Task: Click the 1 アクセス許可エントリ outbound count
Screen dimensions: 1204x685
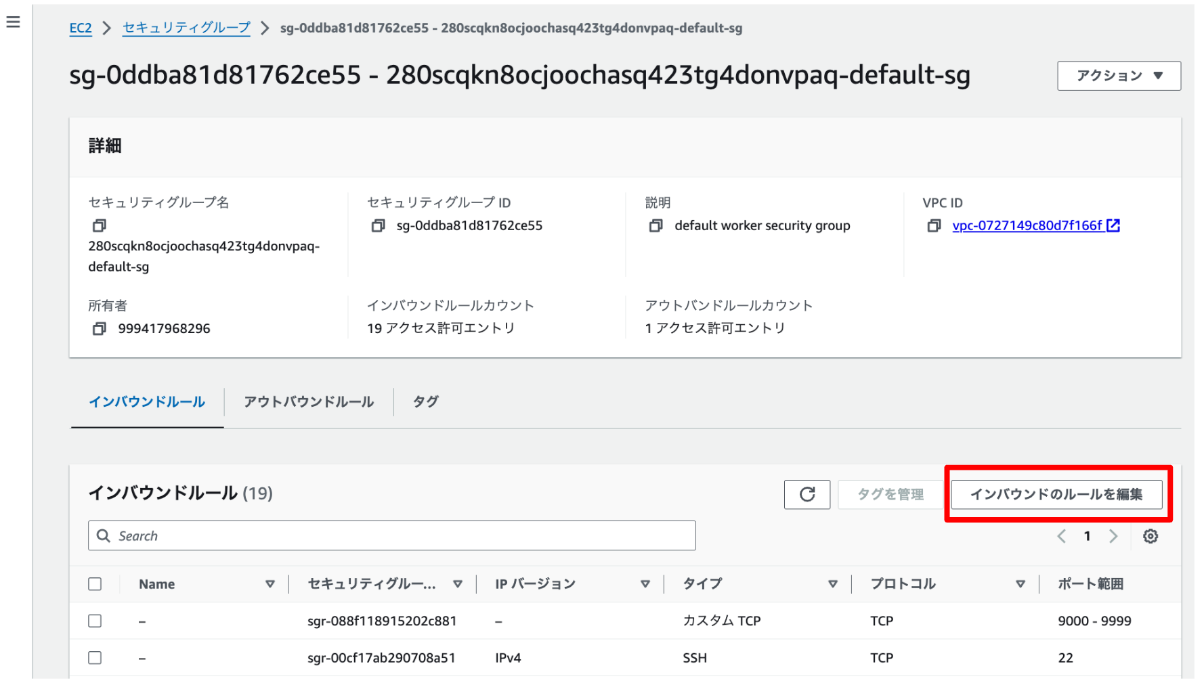Action: pos(715,328)
